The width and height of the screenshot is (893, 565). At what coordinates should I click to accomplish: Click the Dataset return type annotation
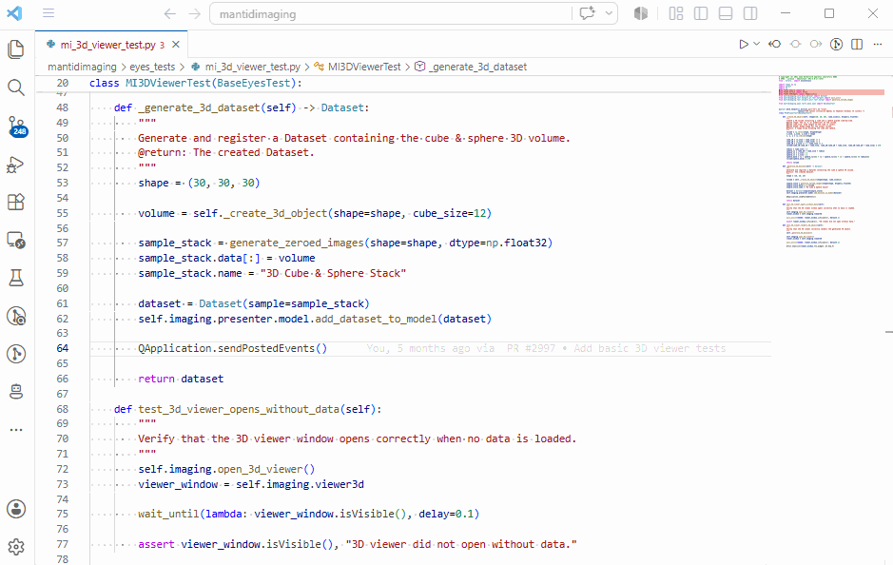click(x=342, y=107)
